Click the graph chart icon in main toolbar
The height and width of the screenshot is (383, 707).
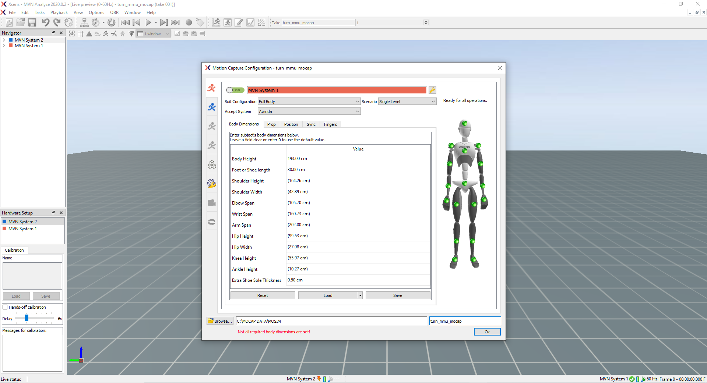pos(250,22)
